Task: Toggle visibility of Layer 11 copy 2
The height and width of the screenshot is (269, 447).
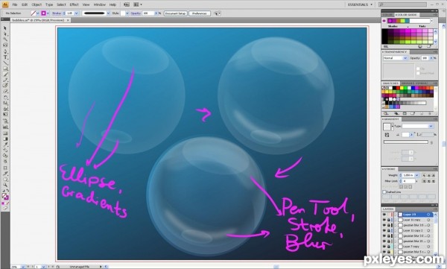Action: (x=384, y=230)
